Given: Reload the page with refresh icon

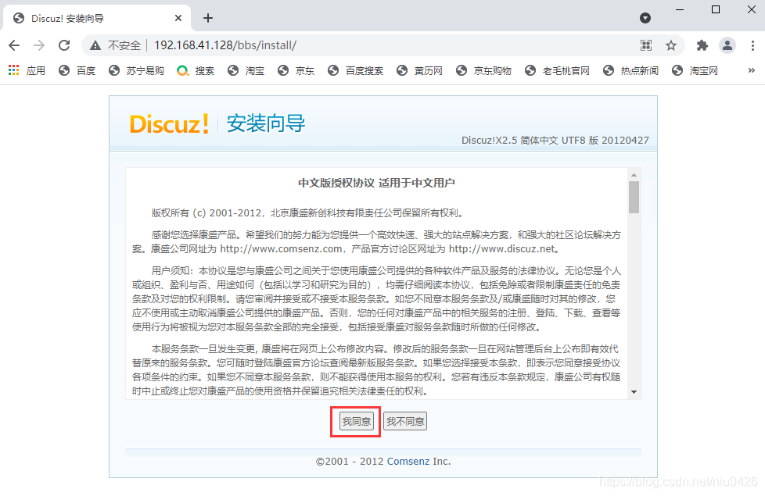Looking at the screenshot, I should coord(64,45).
